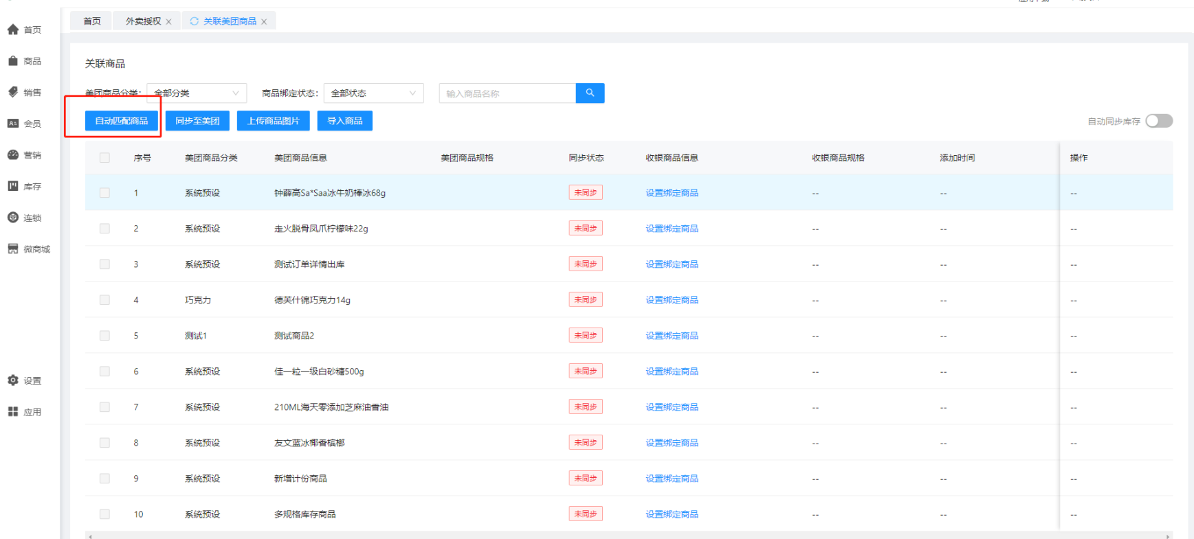Check the select-all checkbox in table header
1194x539 pixels.
click(104, 158)
